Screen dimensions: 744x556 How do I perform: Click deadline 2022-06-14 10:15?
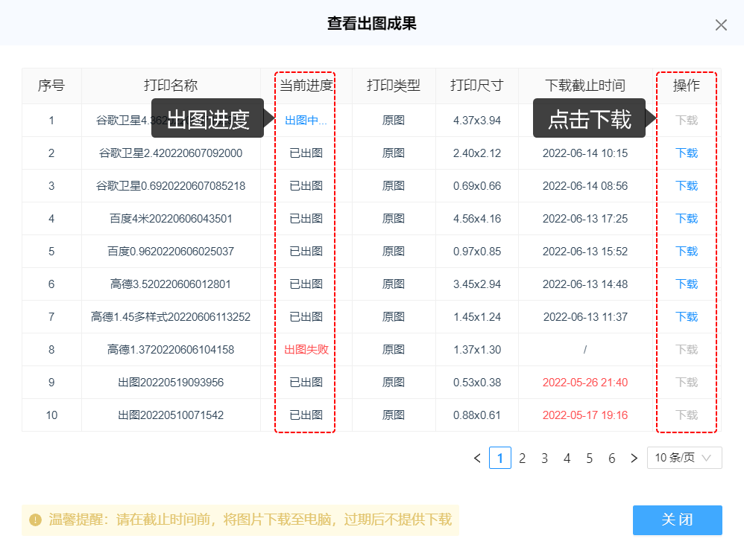[585, 153]
